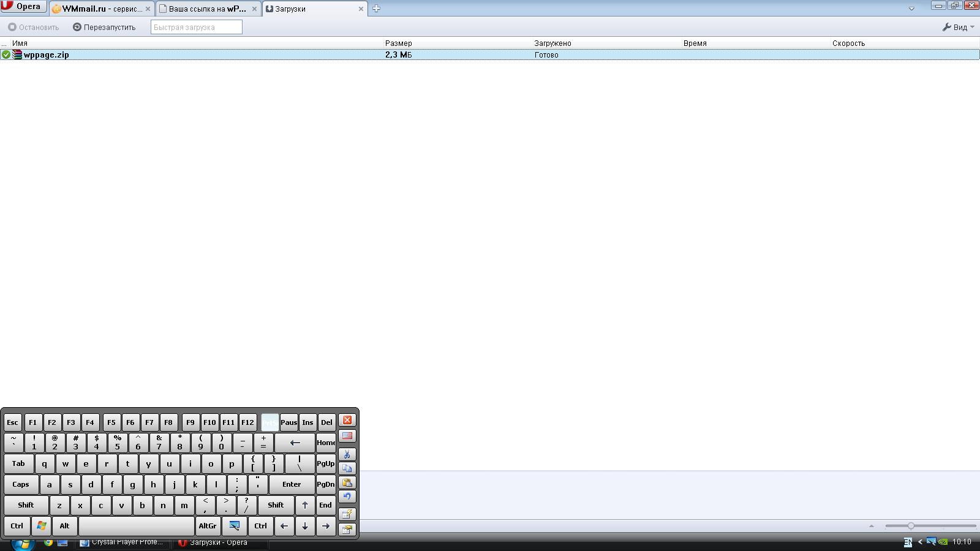
Task: Open the Opera main menu button
Action: click(23, 6)
